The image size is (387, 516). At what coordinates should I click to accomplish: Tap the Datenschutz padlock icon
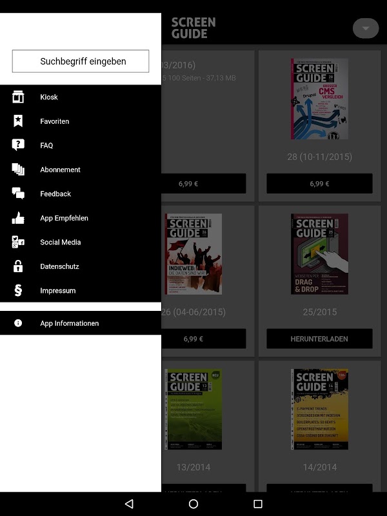click(18, 266)
